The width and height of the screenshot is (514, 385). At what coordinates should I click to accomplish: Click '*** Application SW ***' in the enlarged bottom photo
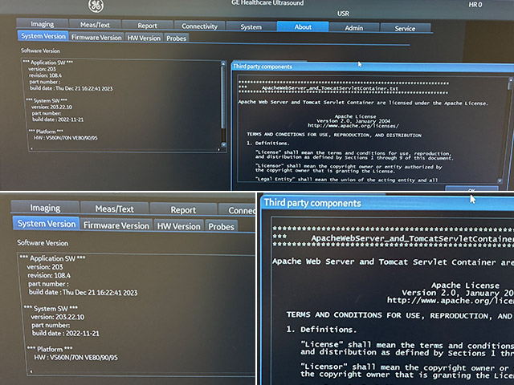point(52,258)
